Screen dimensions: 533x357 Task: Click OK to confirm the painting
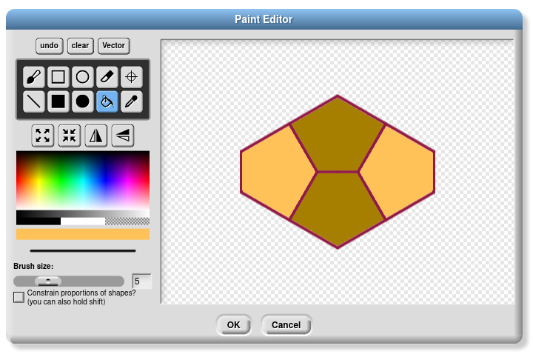click(234, 325)
